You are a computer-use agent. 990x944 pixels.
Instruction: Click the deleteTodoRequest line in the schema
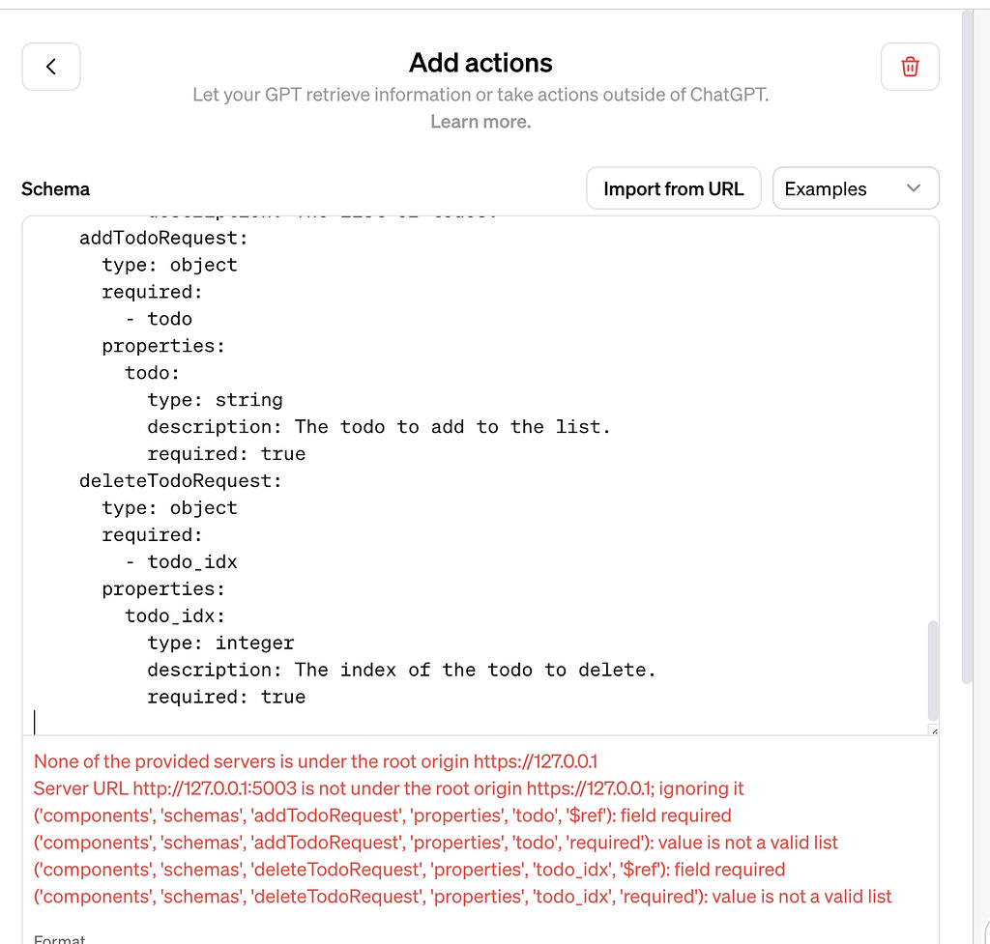point(183,480)
